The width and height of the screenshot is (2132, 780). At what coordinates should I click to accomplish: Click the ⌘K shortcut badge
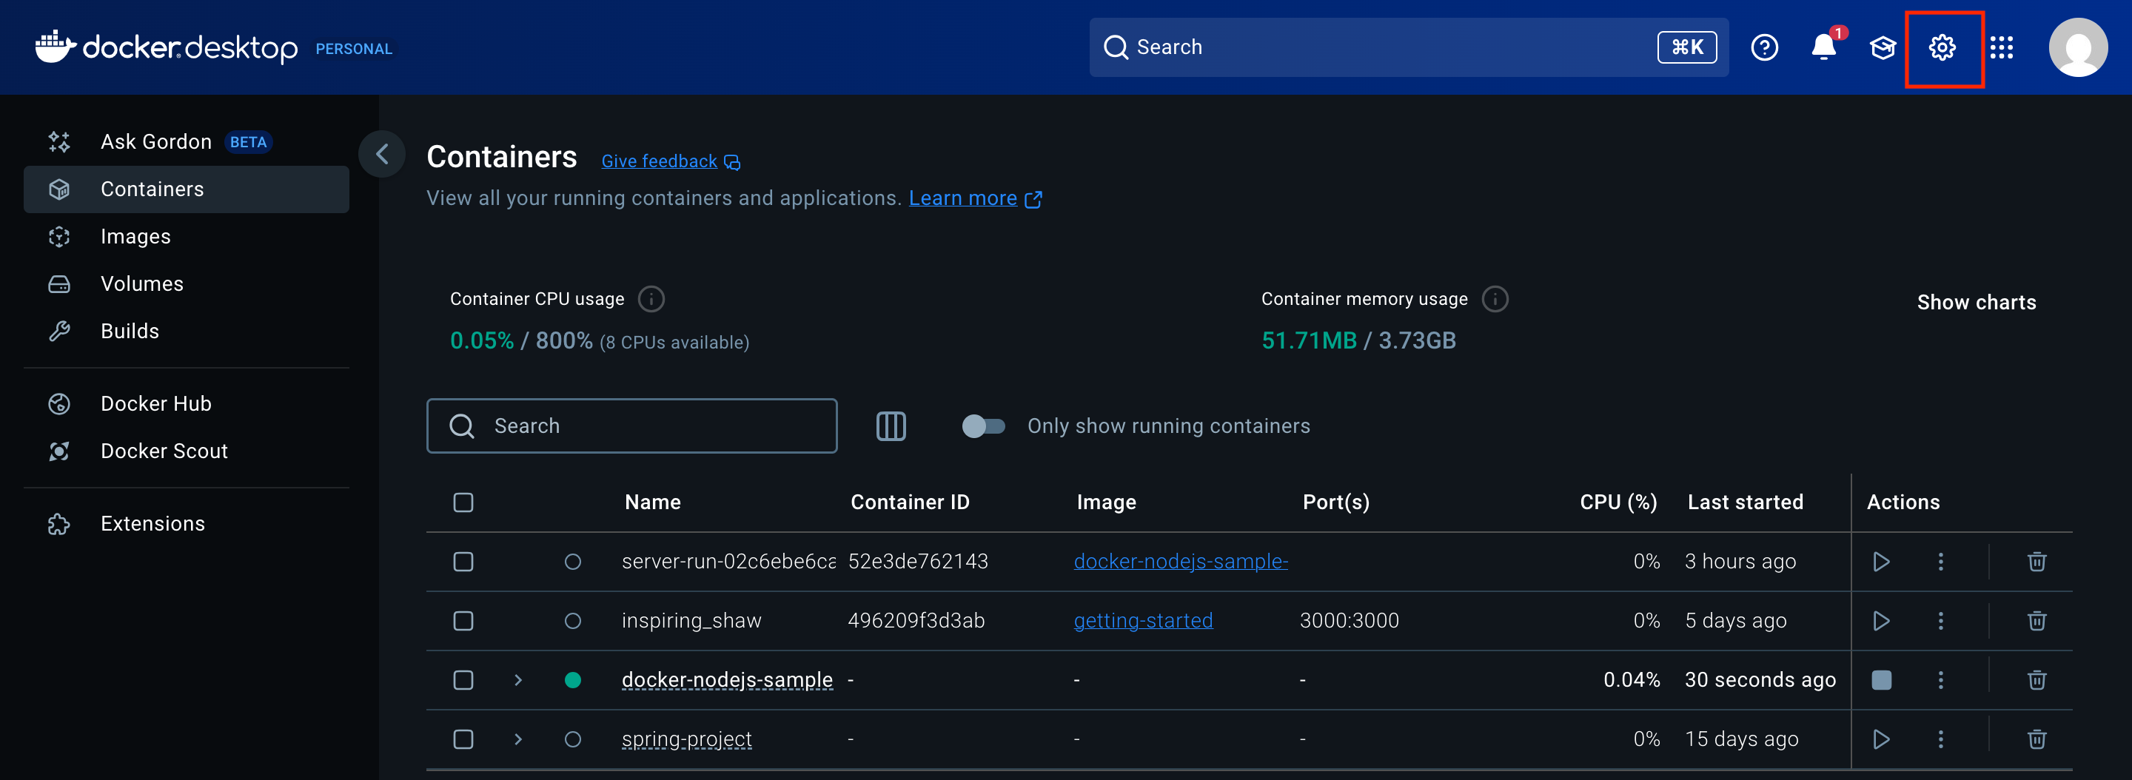[x=1687, y=47]
